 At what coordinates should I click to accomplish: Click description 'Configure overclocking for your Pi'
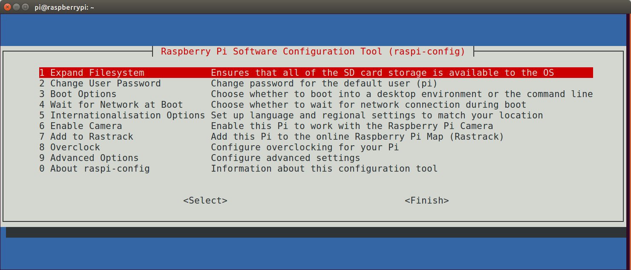click(x=305, y=147)
